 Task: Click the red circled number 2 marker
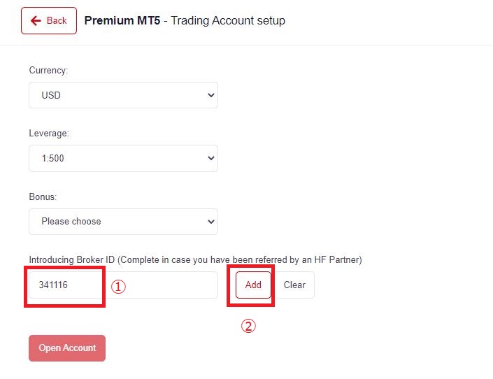click(248, 326)
